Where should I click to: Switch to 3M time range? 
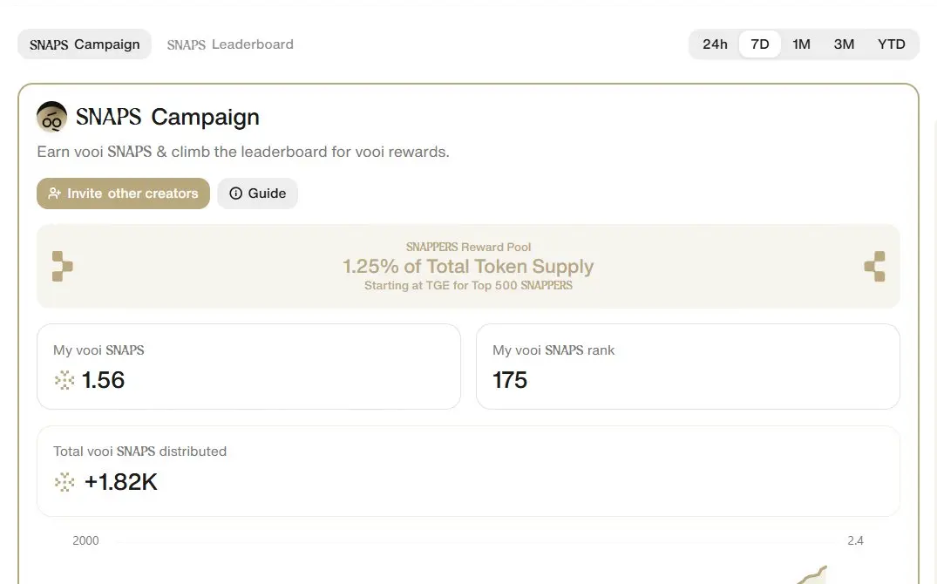(x=844, y=44)
